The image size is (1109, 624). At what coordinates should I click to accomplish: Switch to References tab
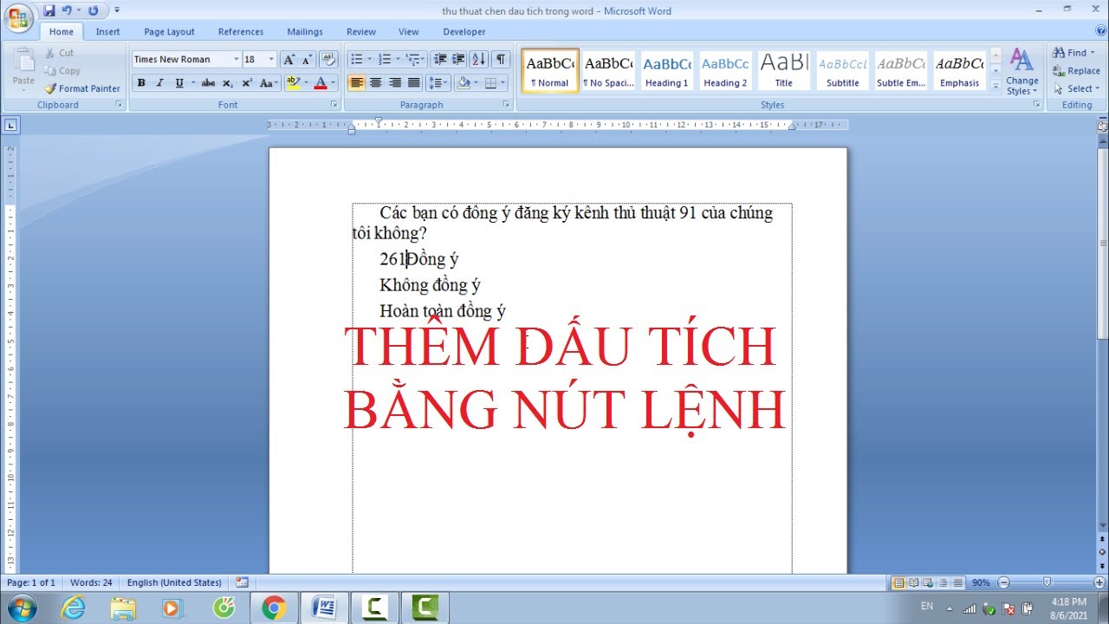coord(241,32)
